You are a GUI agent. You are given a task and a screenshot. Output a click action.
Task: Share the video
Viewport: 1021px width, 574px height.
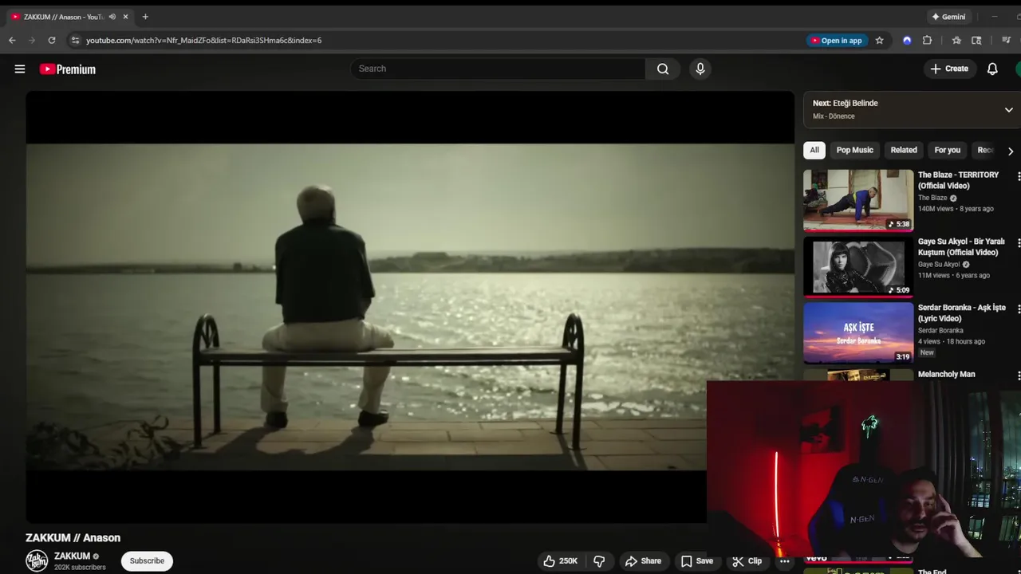pos(643,561)
